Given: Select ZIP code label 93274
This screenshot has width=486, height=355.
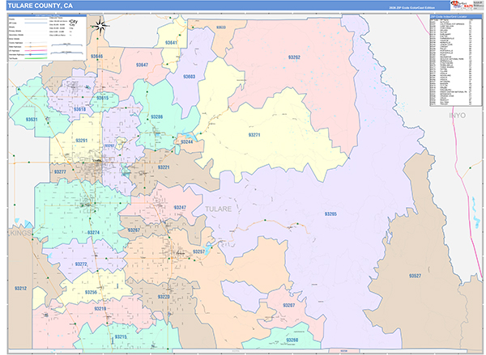Looking at the screenshot, I should [93, 232].
